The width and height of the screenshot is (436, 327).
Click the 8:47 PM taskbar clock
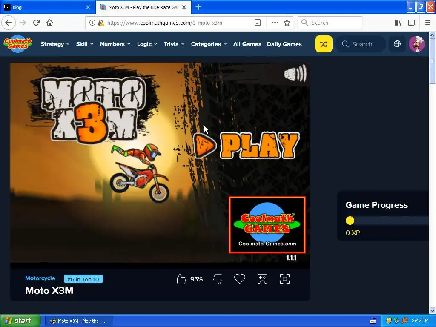coord(420,321)
